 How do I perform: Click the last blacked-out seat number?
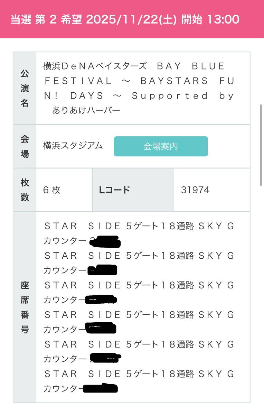pyautogui.click(x=100, y=389)
